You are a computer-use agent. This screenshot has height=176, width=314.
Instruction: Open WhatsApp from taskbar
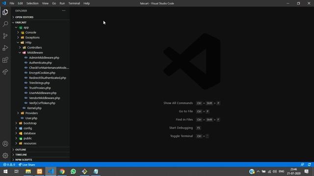73,172
